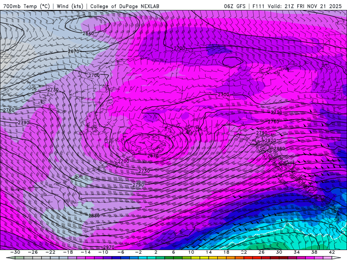This screenshot has height=260, width=347.
Task: Click the "Valid: 21Z FRI NOV 21 2025" text
Action: point(305,6)
